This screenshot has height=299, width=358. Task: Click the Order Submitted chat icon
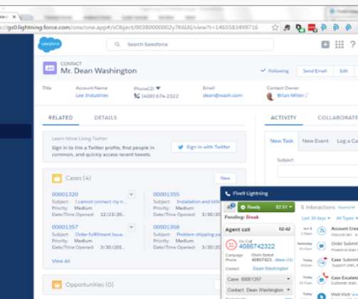(322, 246)
